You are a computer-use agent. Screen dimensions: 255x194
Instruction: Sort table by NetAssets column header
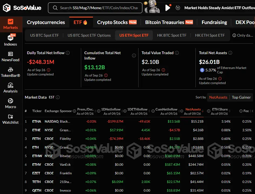[193, 110]
